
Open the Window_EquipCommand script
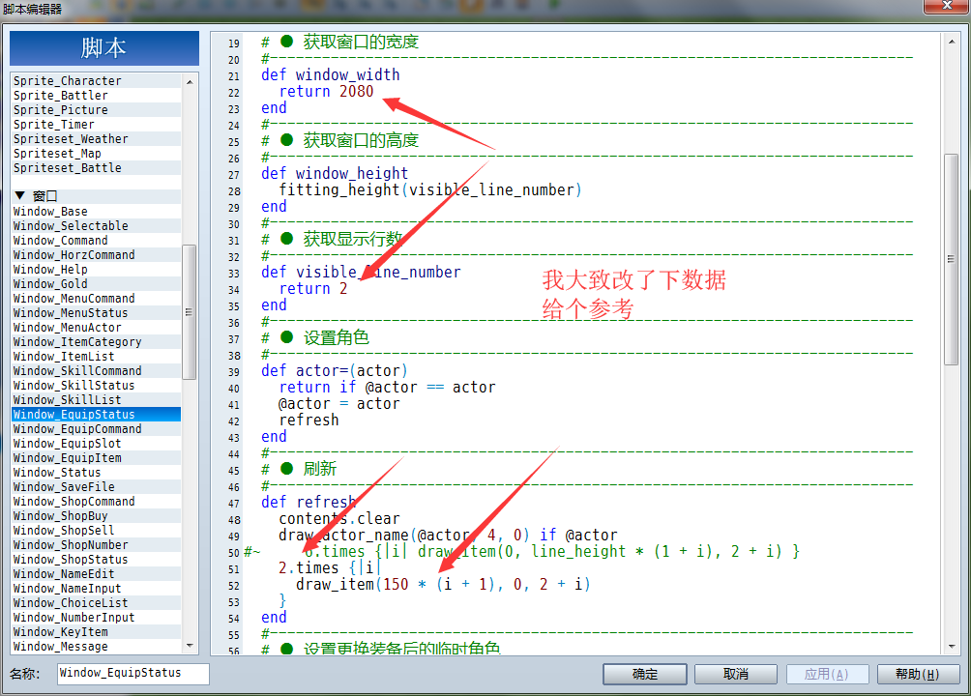point(96,429)
